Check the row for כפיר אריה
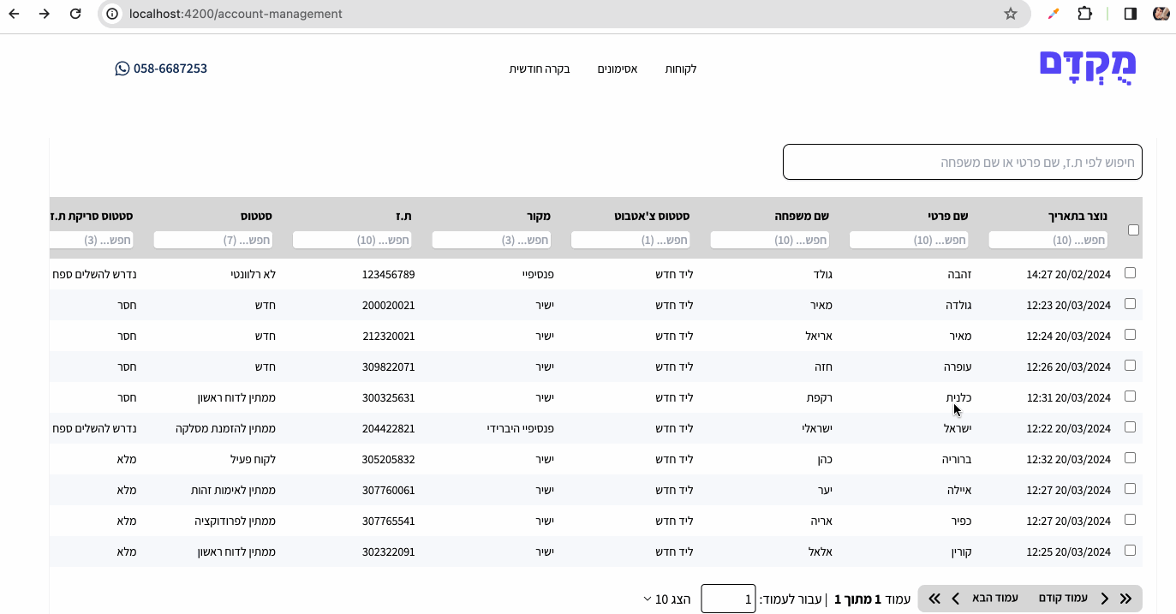The image size is (1176, 614). click(1130, 519)
